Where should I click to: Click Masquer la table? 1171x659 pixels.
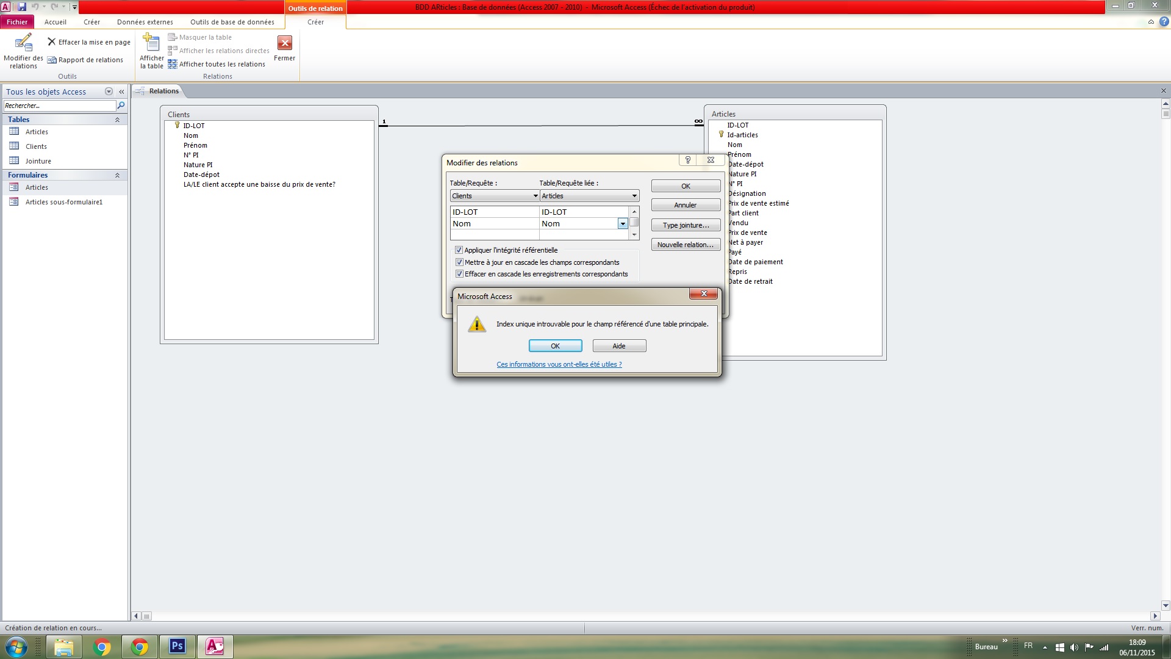(x=200, y=37)
